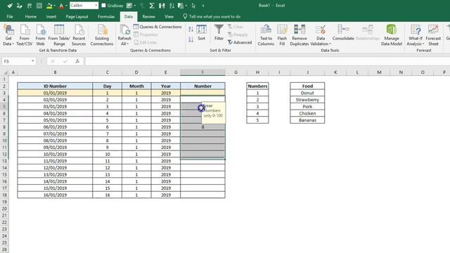The height and width of the screenshot is (253, 450).
Task: Open the fill color dropdown arrow
Action: click(x=55, y=6)
